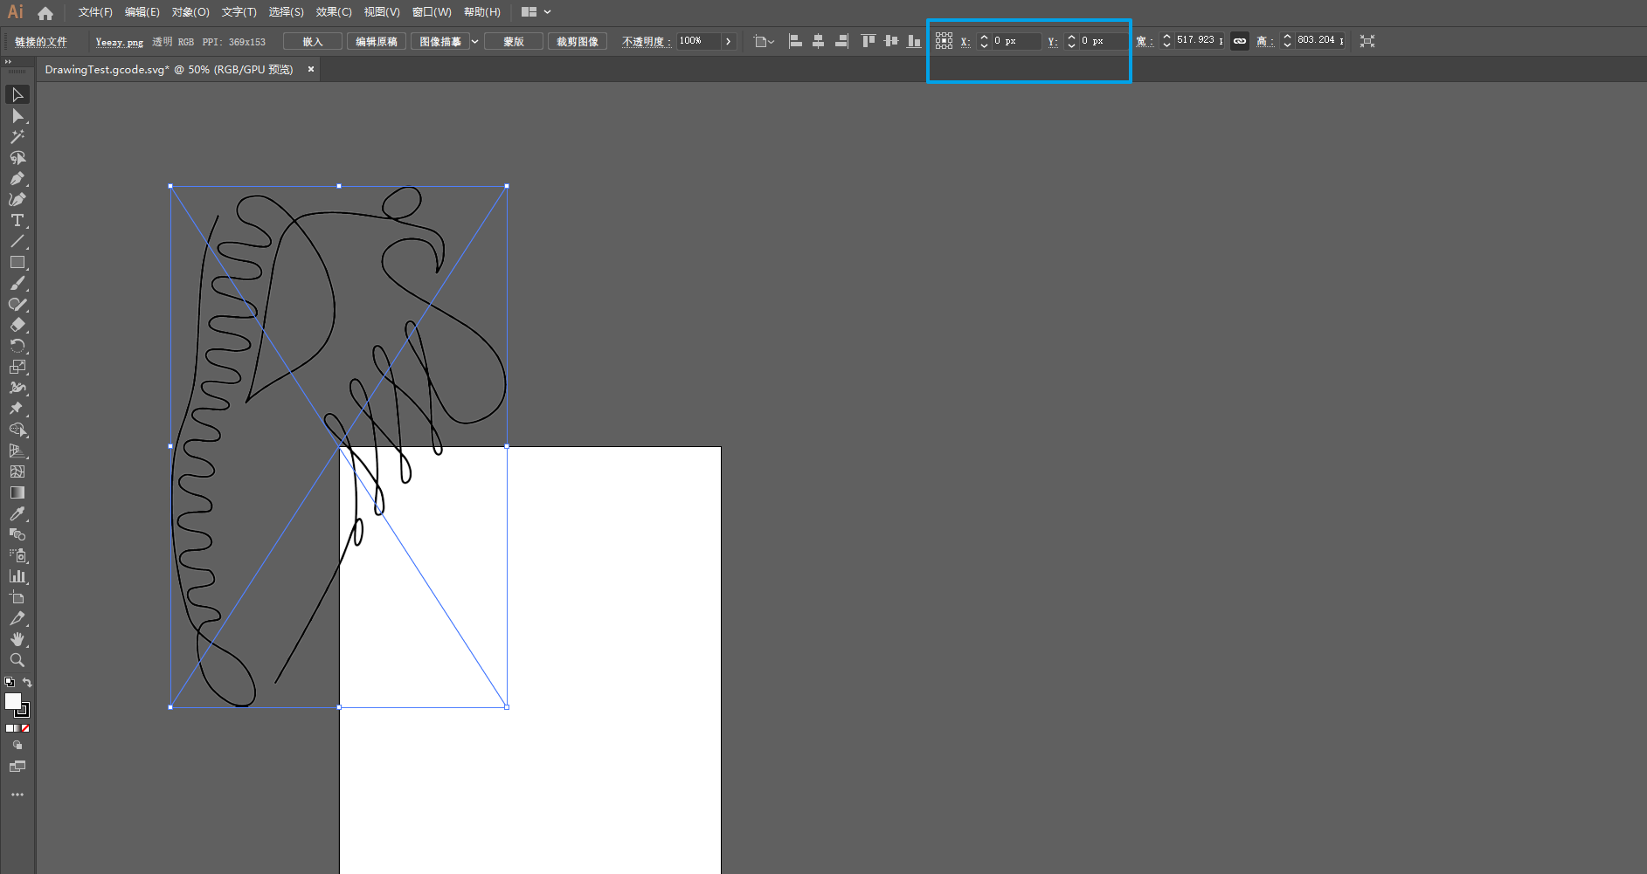Pick the Symbol Sprayer tool
1647x874 pixels.
click(17, 555)
